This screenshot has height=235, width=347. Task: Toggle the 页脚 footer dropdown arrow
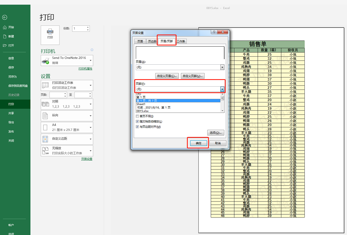pyautogui.click(x=222, y=89)
